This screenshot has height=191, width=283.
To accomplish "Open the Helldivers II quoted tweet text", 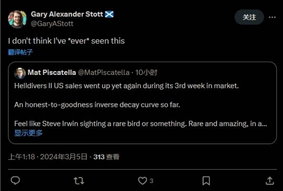I will [x=126, y=86].
